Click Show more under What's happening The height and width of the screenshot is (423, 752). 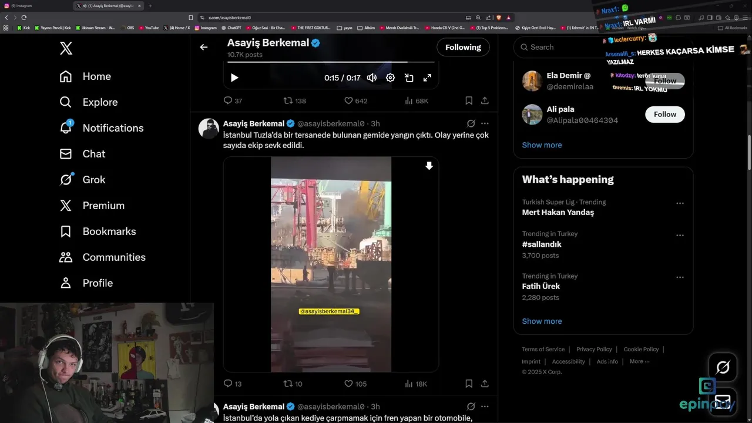(542, 321)
